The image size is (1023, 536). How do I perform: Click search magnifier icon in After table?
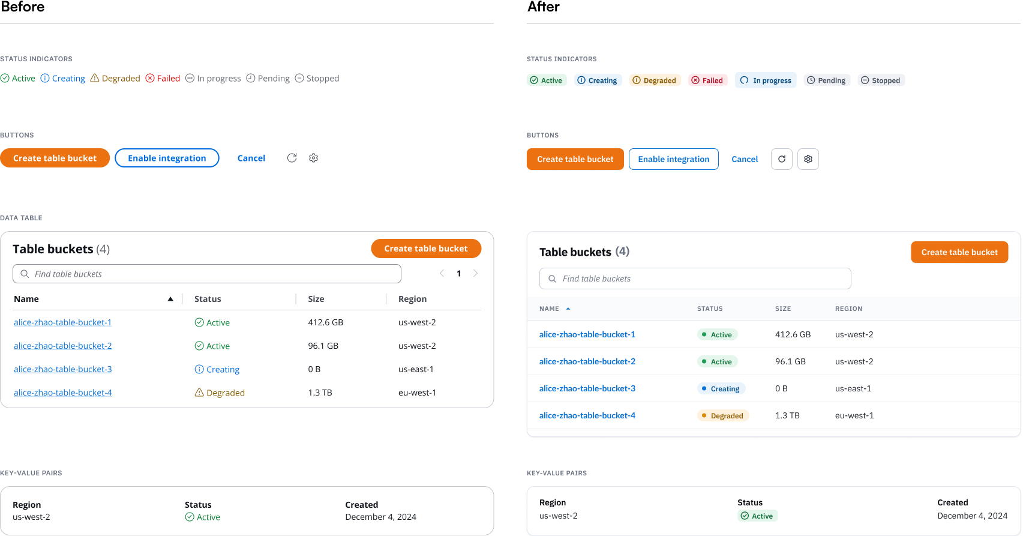point(552,279)
